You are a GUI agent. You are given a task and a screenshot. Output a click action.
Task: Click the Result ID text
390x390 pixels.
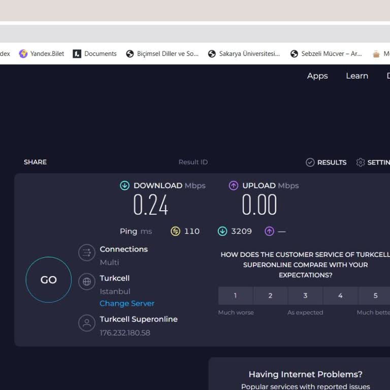(x=193, y=162)
